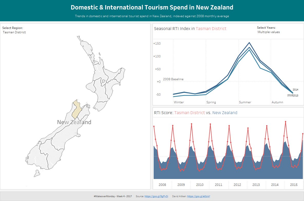
Task: Click the 2012 year label on RTI Score axis
Action: [x=237, y=185]
